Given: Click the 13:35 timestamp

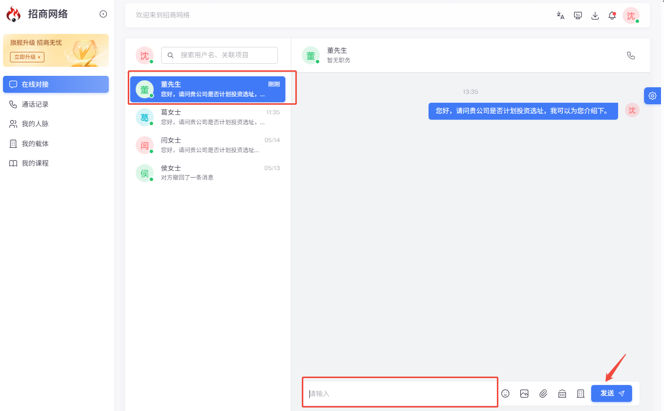Looking at the screenshot, I should 470,92.
